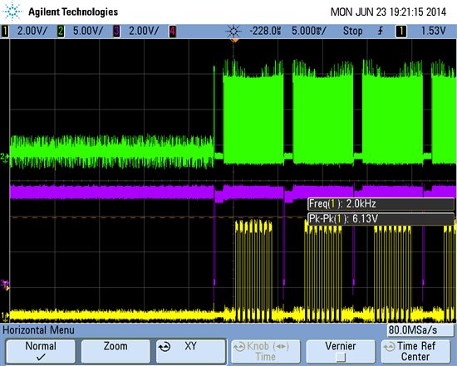
Task: Click the orange trigger position marker at top
Action: pyautogui.click(x=234, y=41)
